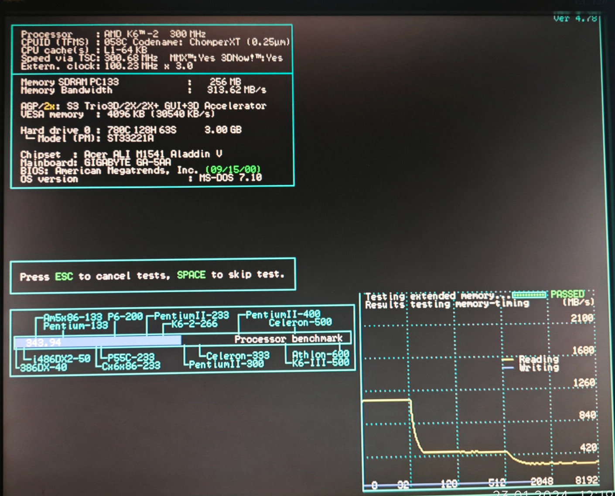The image size is (615, 496).
Task: Click the green "SPACE" key hint
Action: coord(191,275)
